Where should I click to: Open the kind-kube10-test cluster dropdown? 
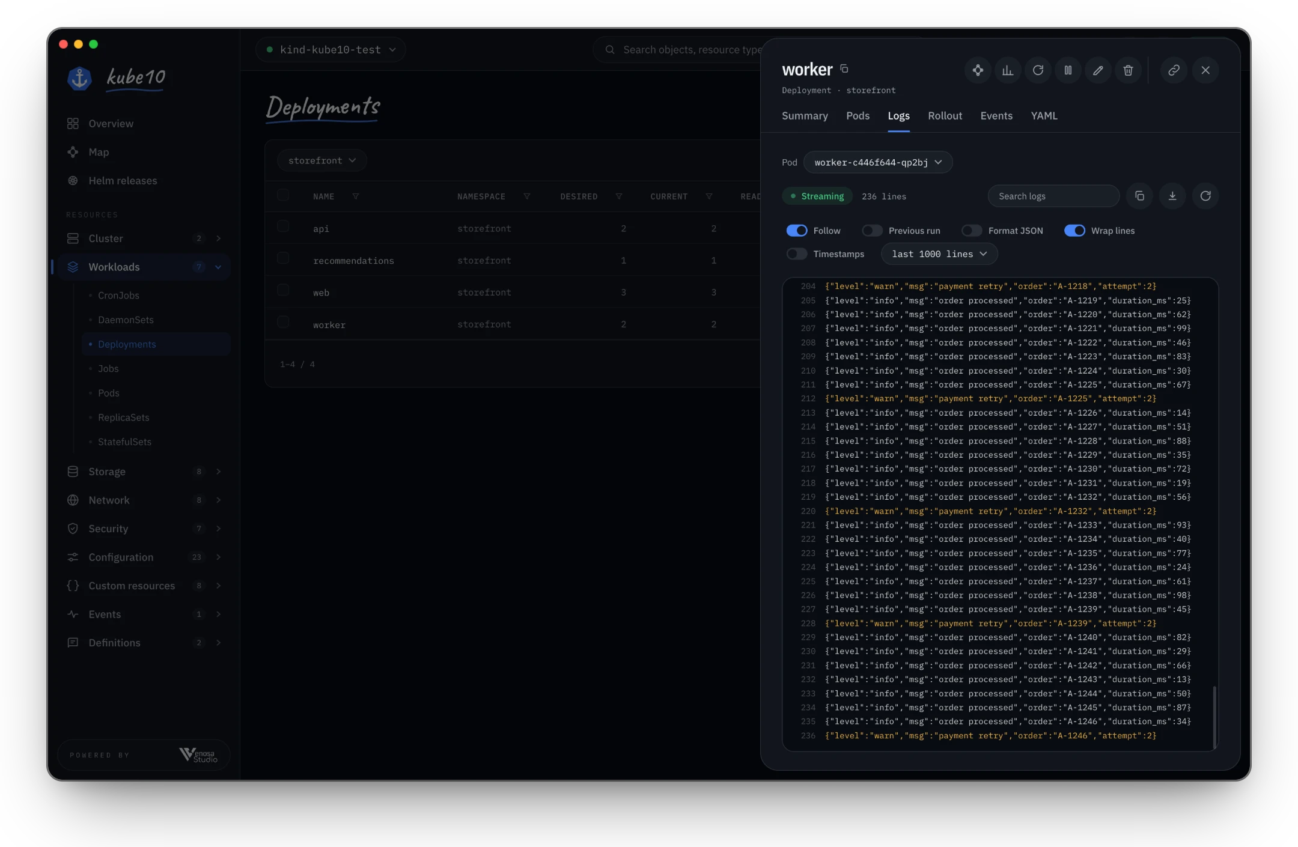coord(331,50)
